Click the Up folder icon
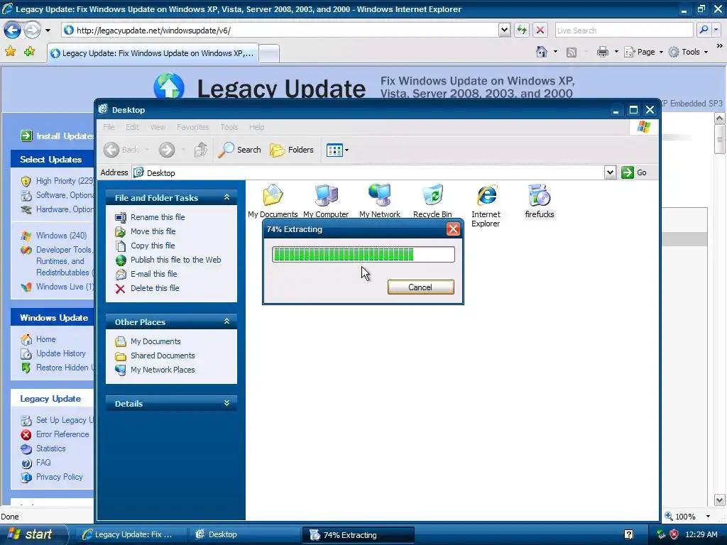This screenshot has height=545, width=727. pyautogui.click(x=200, y=150)
